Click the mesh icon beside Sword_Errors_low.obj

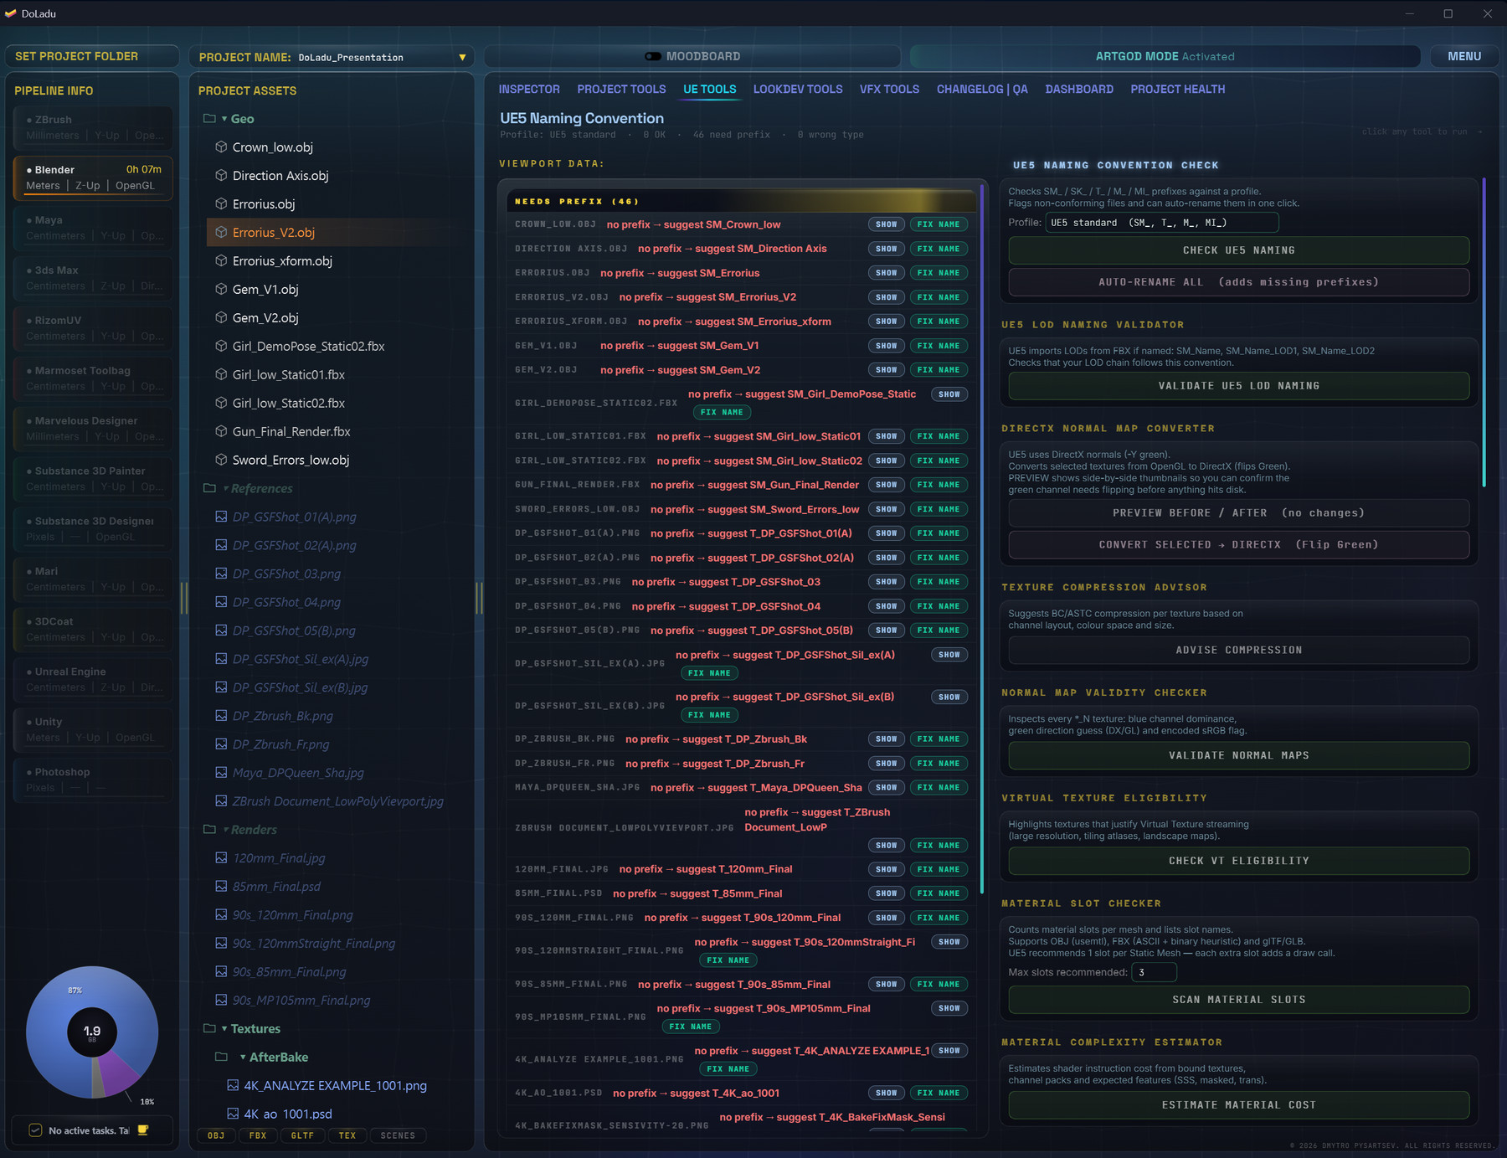(x=221, y=460)
